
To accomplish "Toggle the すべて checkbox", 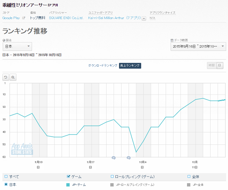I will pos(6,176).
